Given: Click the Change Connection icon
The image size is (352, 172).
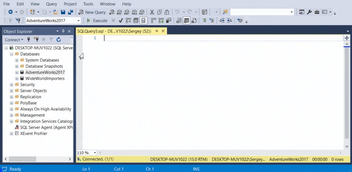Looking at the screenshot, I should (18, 21).
